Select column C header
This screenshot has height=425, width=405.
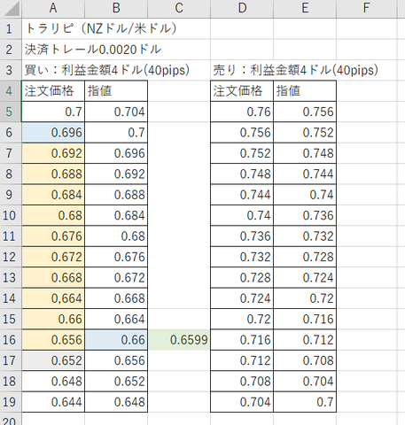point(179,8)
